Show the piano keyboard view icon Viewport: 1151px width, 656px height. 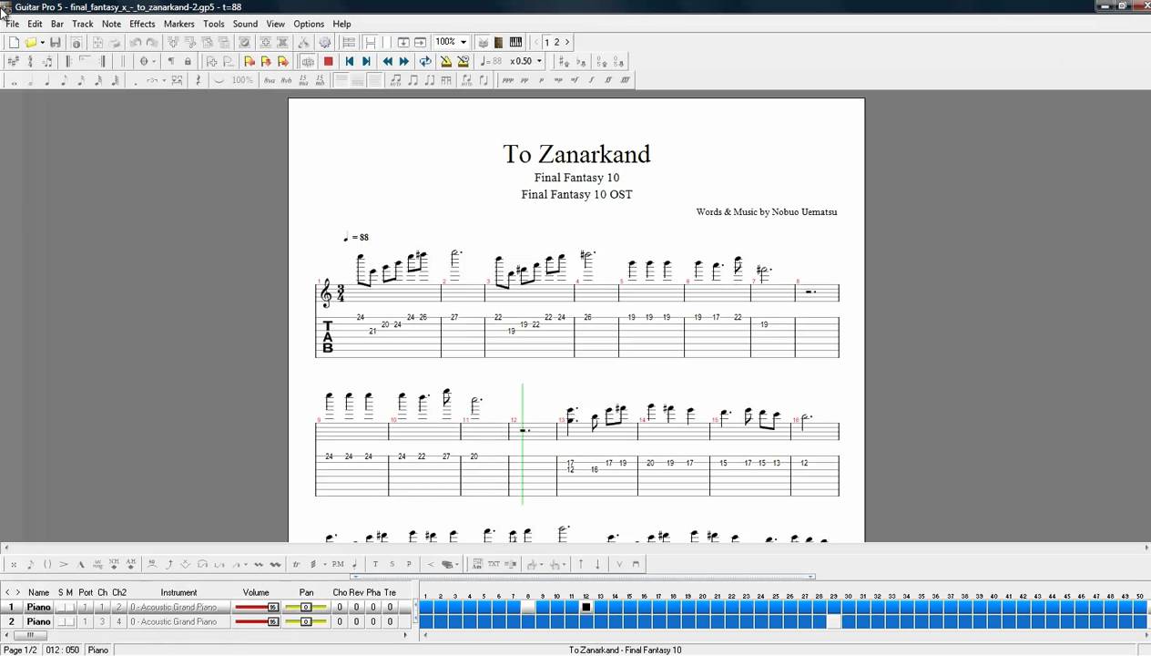click(515, 42)
